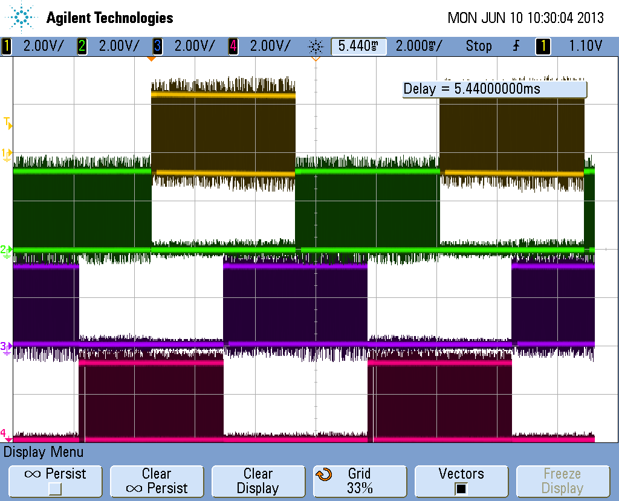
Task: Click the 1.10V trigger level value
Action: click(x=585, y=46)
